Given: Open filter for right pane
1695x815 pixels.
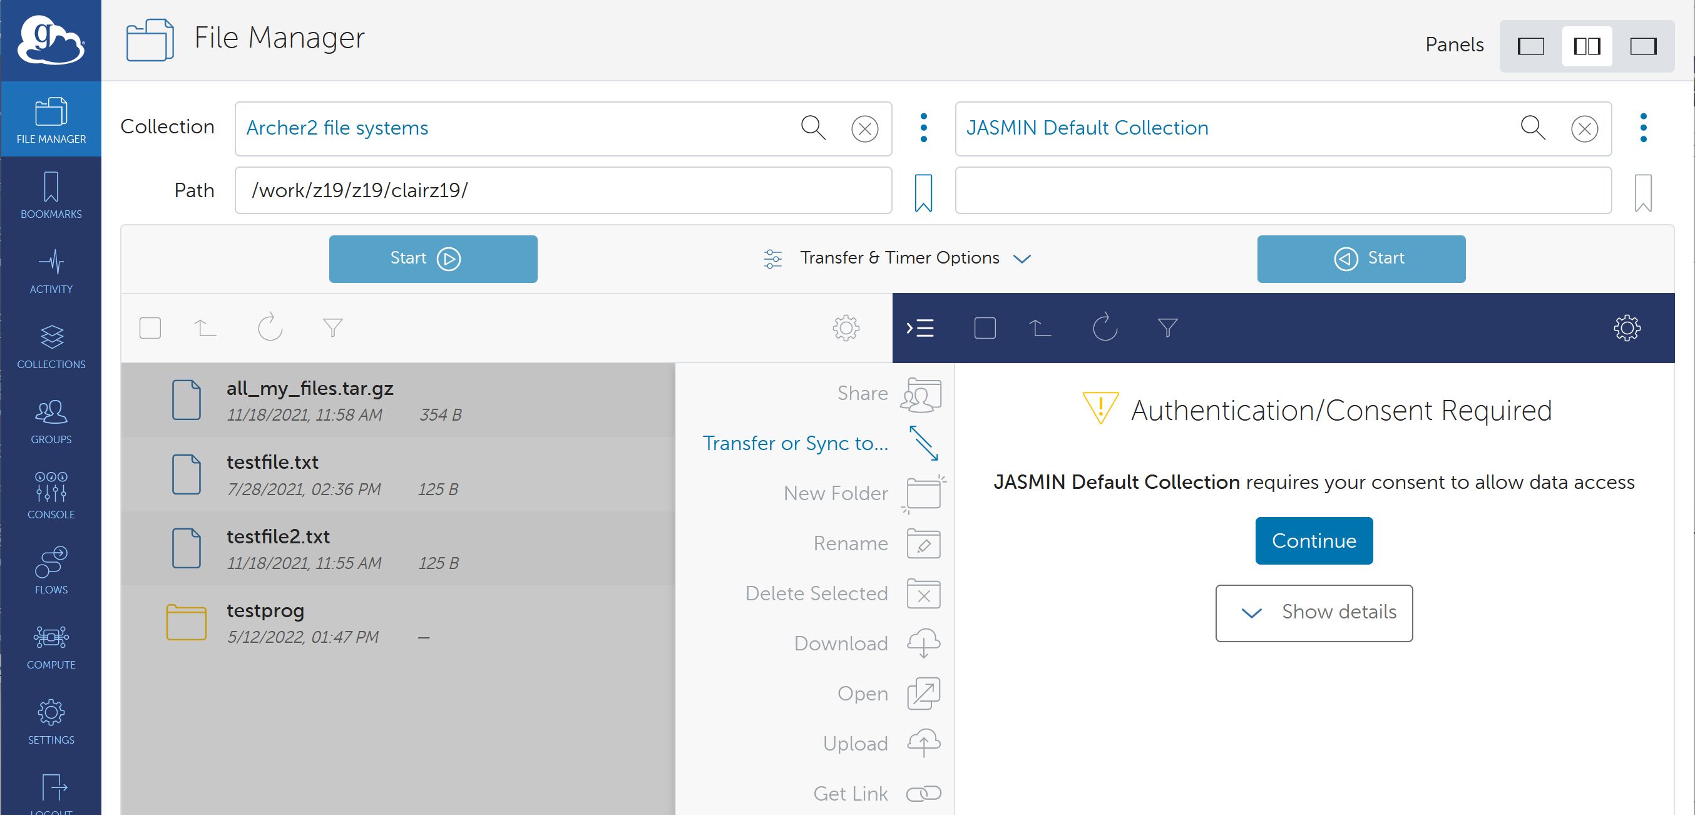Looking at the screenshot, I should [1167, 327].
